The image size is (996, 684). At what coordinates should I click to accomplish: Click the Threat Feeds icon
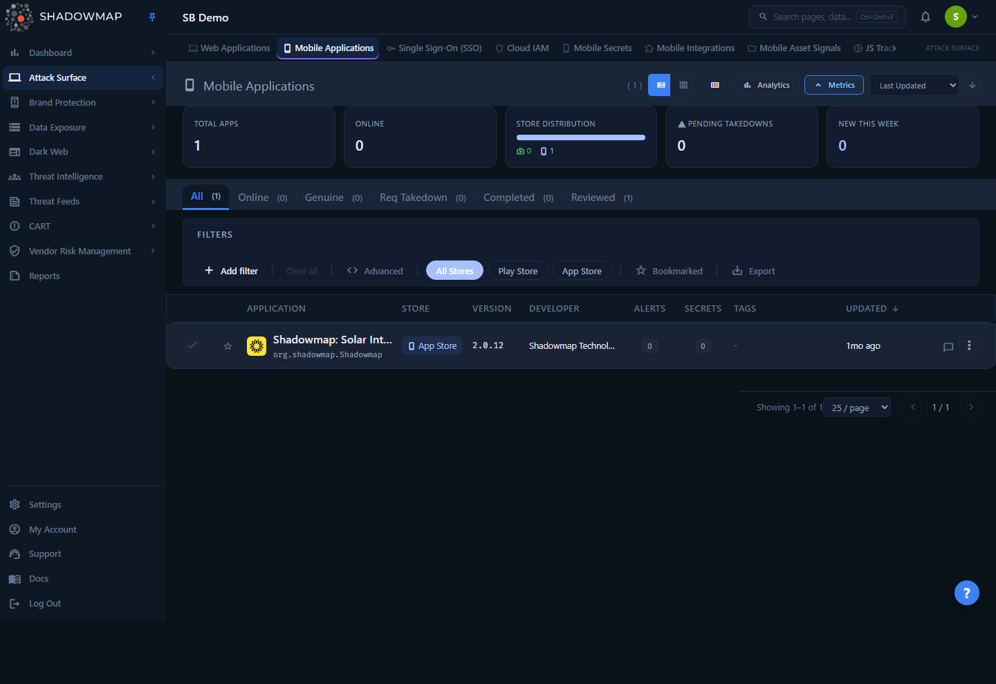coord(15,202)
